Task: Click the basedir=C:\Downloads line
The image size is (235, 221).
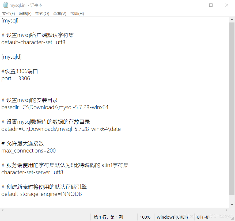Action: click(x=55, y=107)
